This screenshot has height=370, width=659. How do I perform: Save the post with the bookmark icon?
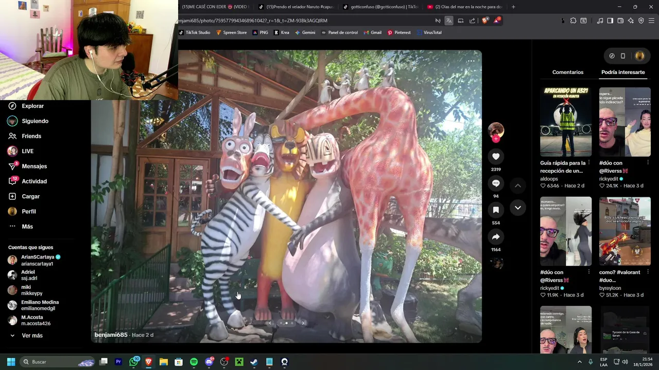coord(496,210)
